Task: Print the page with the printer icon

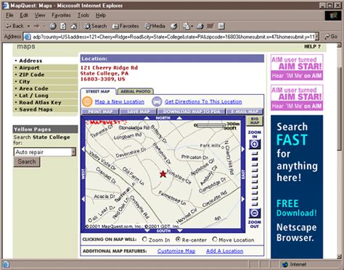Action: coord(200,26)
